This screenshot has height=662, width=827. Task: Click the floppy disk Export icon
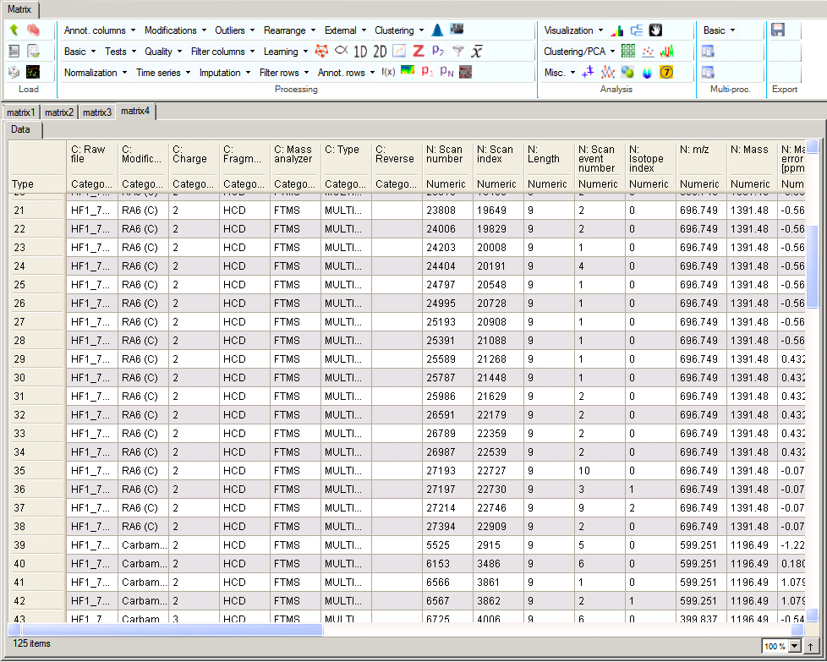click(778, 30)
